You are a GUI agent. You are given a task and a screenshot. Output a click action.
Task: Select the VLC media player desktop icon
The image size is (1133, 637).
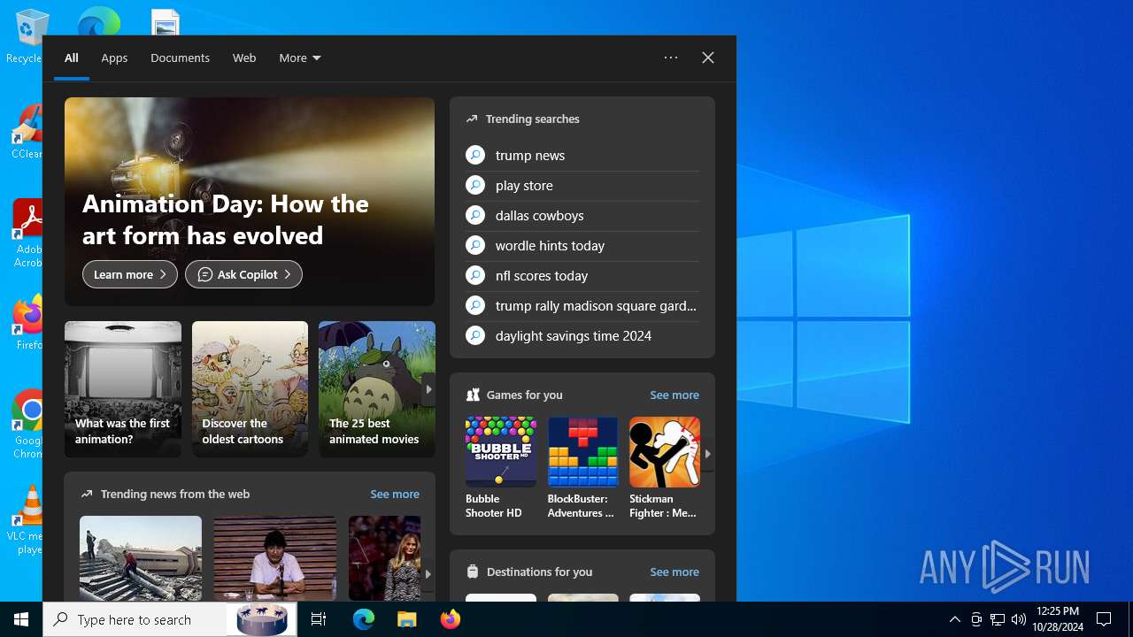point(28,520)
